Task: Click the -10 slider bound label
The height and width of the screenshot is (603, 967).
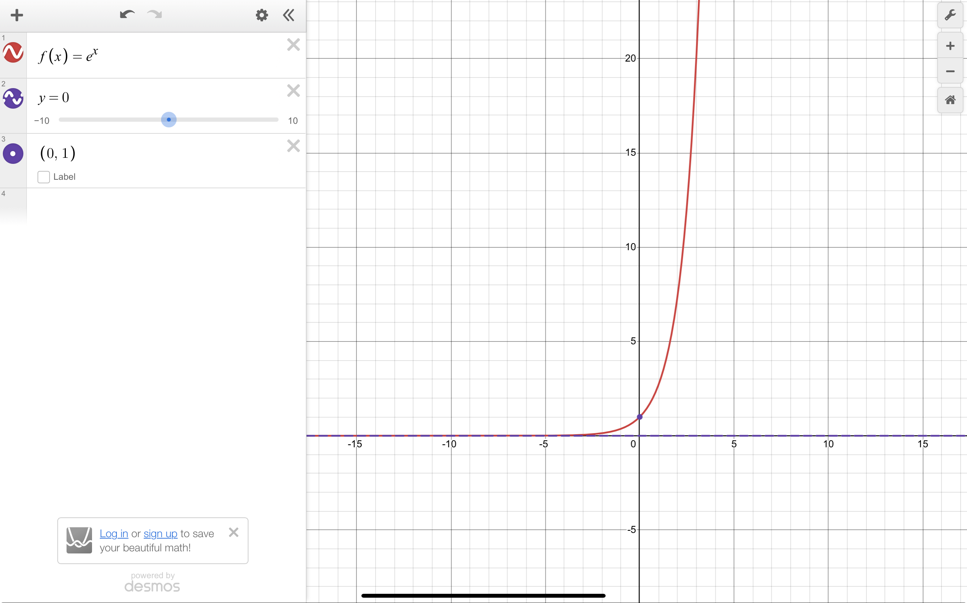Action: tap(42, 120)
